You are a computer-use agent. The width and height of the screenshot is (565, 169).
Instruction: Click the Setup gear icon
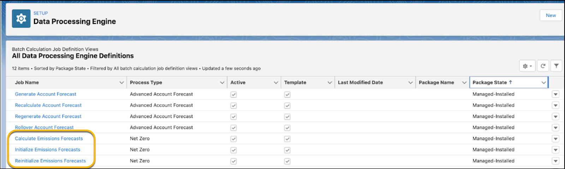point(21,19)
